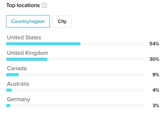Click the 3% value for Germany
This screenshot has width=163, height=119.
tap(156, 106)
